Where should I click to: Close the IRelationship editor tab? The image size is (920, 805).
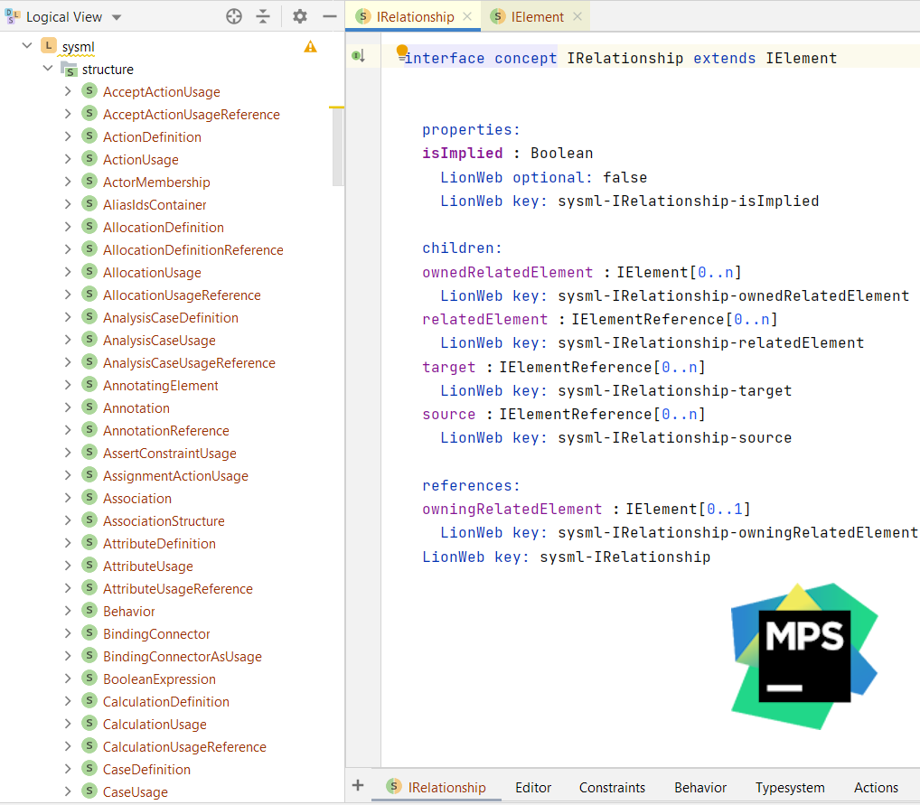click(x=467, y=16)
